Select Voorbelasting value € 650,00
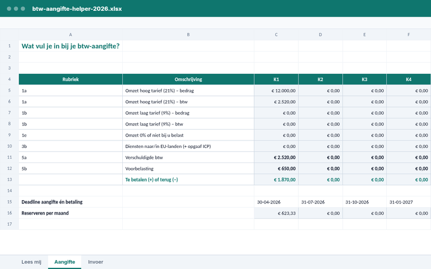 click(x=276, y=168)
